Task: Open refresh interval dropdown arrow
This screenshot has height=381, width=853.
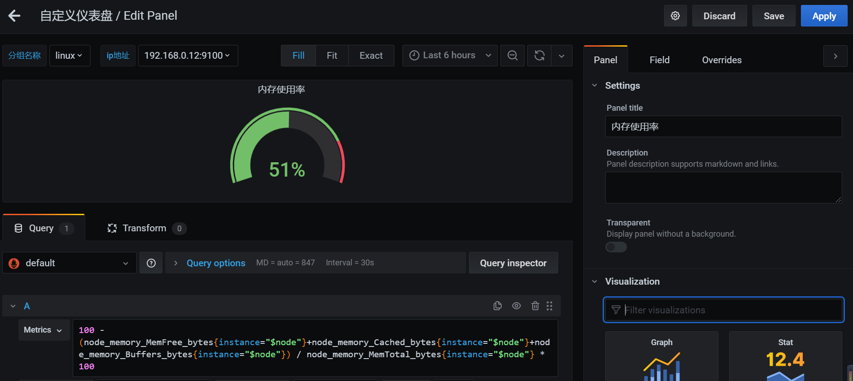Action: click(x=562, y=56)
